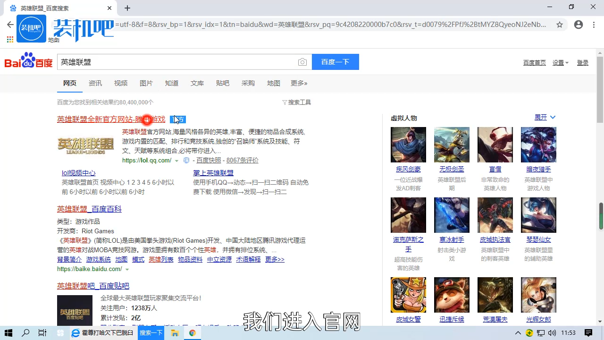Open the 搜索工具 search tools filter
The height and width of the screenshot is (340, 604).
click(296, 102)
